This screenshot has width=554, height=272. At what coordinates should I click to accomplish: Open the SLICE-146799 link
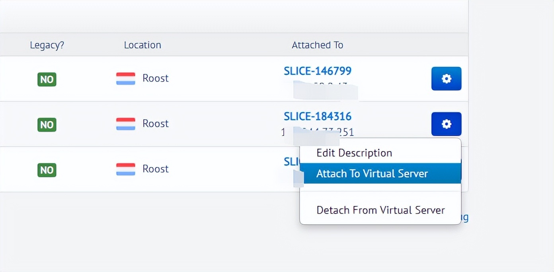(318, 71)
